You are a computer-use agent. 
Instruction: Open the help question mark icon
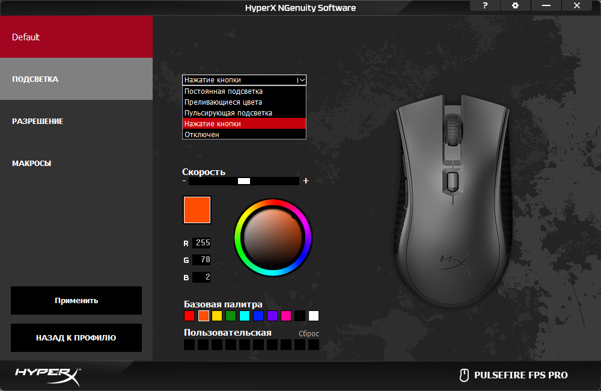485,5
